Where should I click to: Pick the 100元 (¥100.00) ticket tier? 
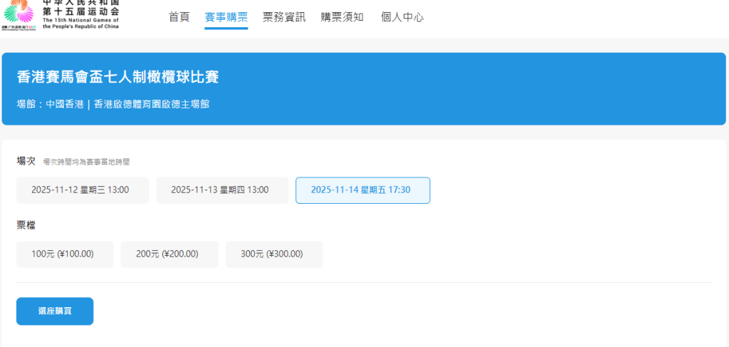pyautogui.click(x=65, y=254)
